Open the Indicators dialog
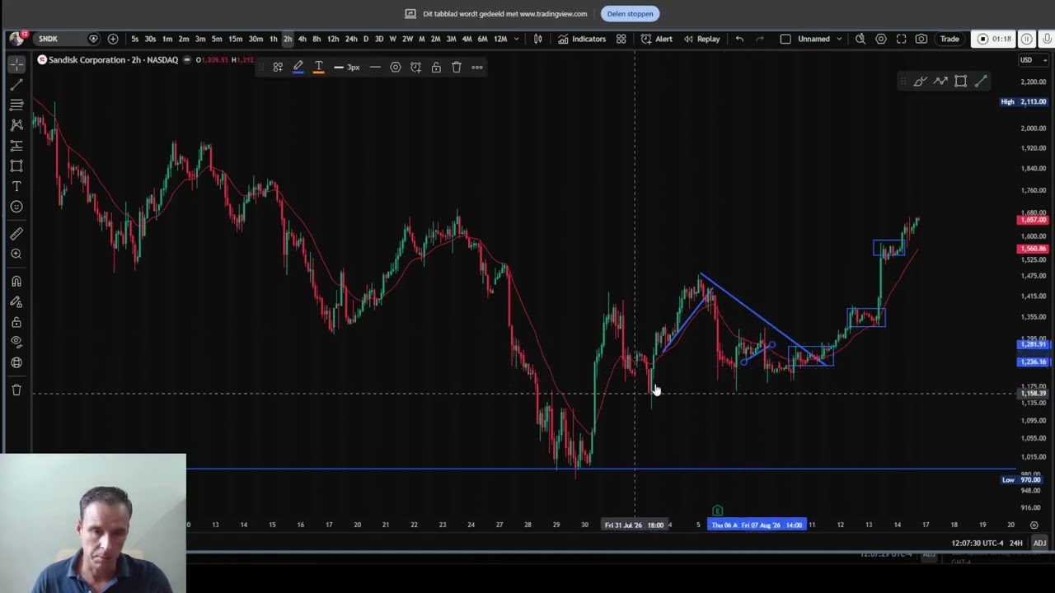Image resolution: width=1055 pixels, height=593 pixels. [x=582, y=39]
